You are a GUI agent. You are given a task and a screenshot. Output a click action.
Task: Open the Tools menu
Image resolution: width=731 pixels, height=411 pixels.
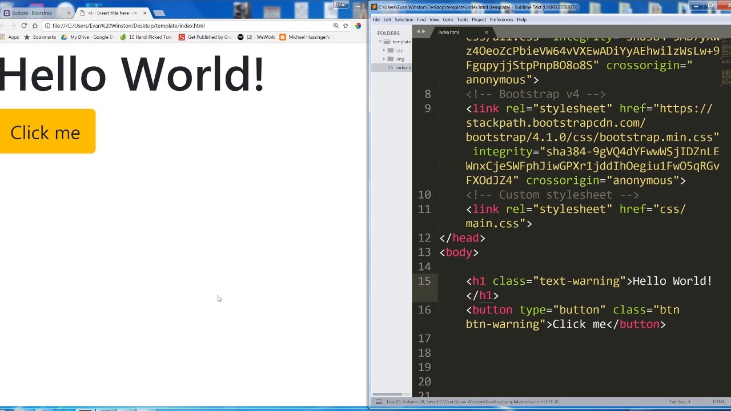463,19
